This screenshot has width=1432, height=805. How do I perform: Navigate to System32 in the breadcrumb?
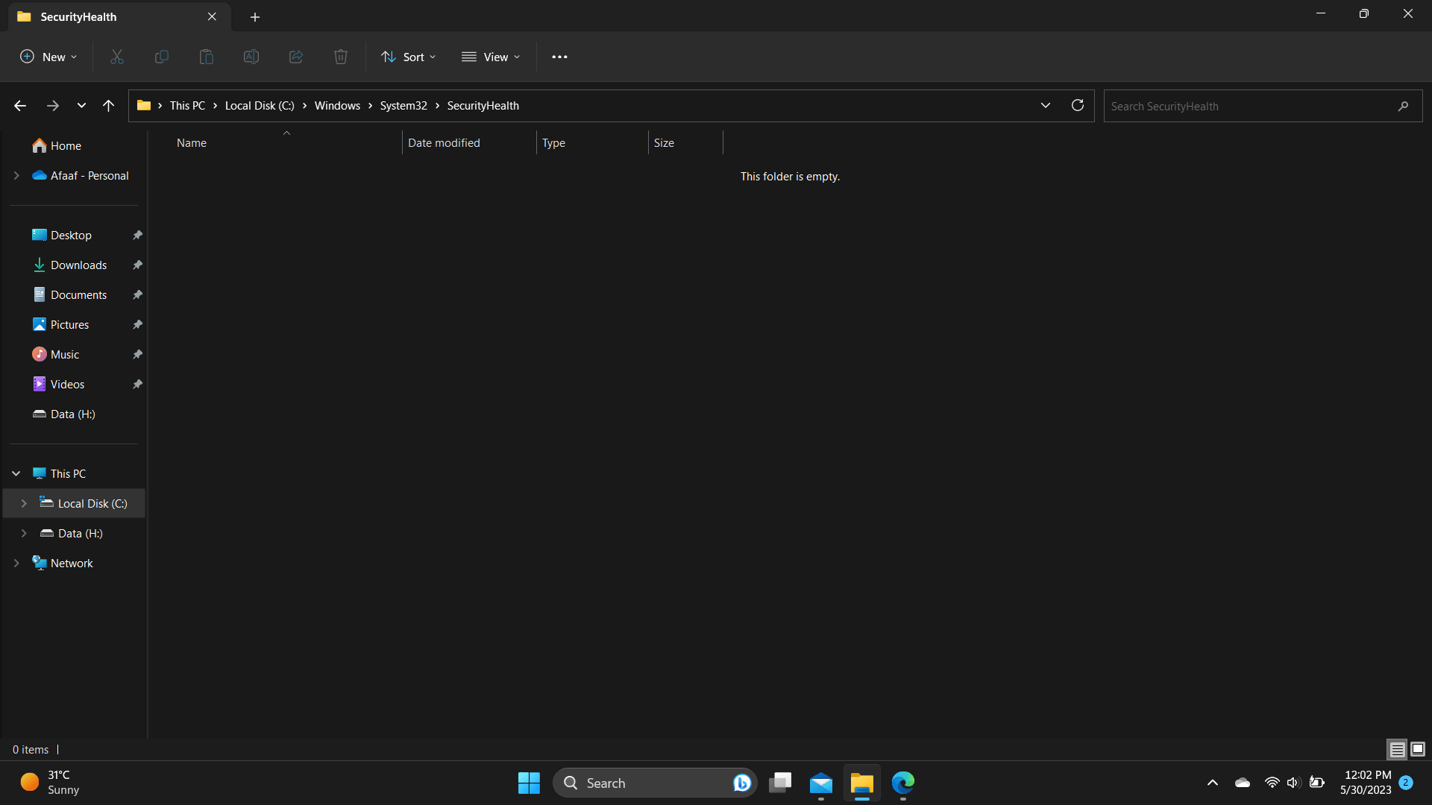pos(403,106)
